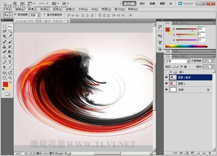
Task: Select the Clone Stamp tool
Action: [4, 47]
